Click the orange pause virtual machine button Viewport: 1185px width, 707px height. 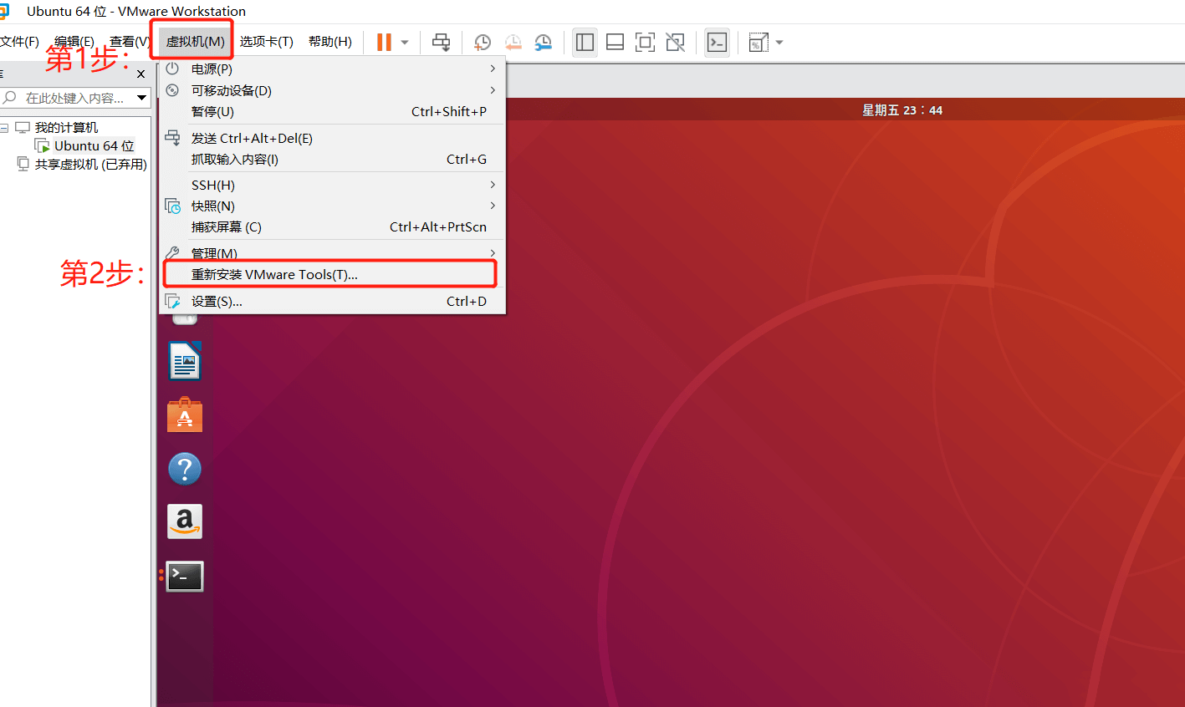click(x=384, y=42)
